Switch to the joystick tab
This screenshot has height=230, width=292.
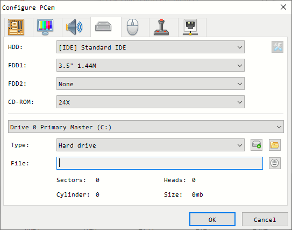161,27
